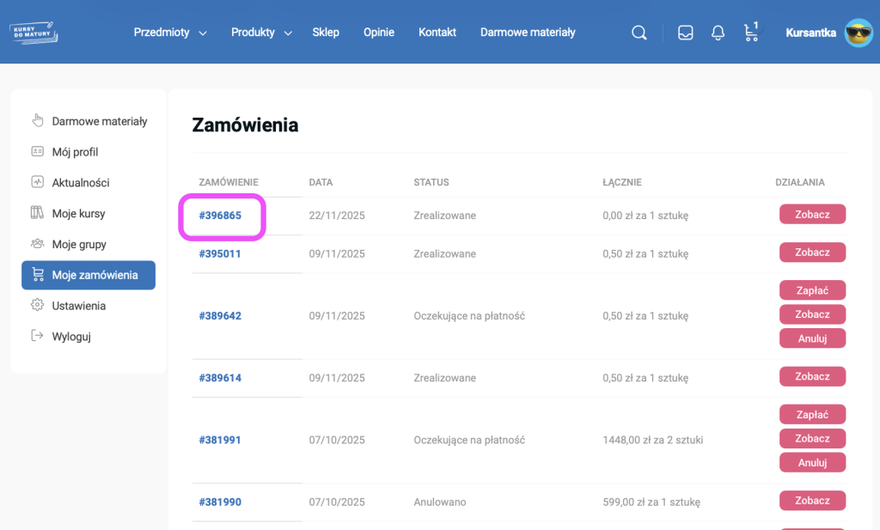Click the search magnifier icon in header
The width and height of the screenshot is (880, 530).
tap(639, 33)
